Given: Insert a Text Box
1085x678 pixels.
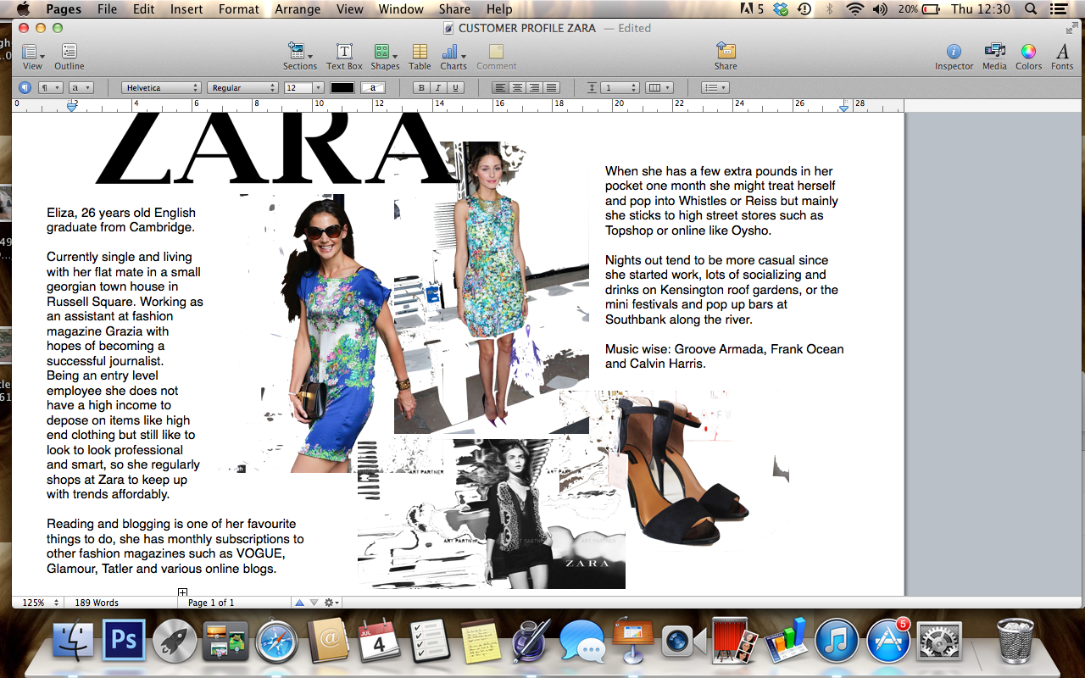Looking at the screenshot, I should [344, 57].
